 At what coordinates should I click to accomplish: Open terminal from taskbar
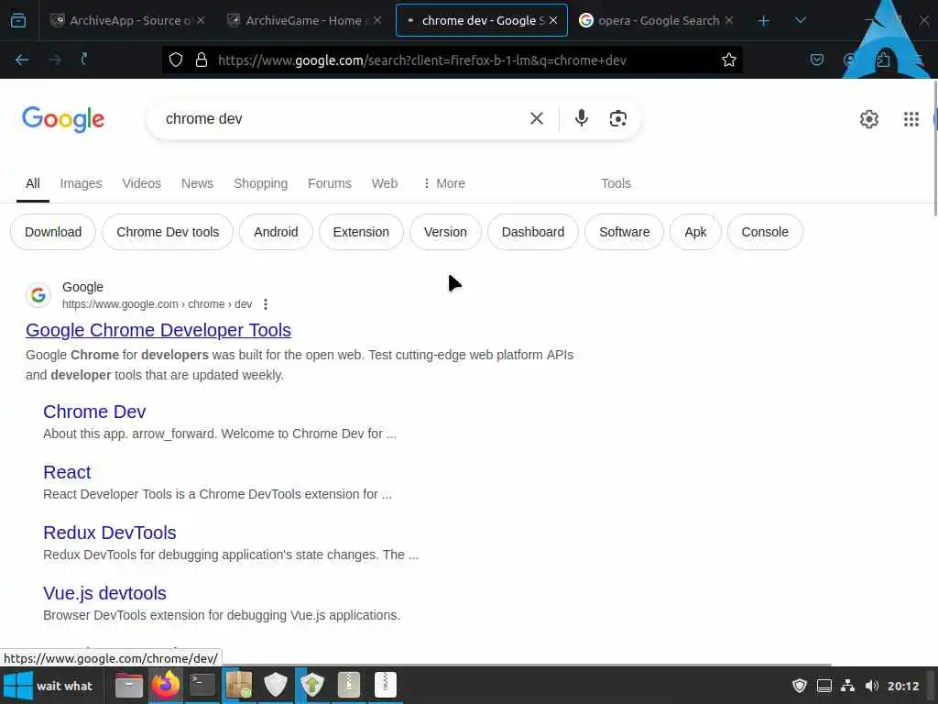[x=202, y=685]
